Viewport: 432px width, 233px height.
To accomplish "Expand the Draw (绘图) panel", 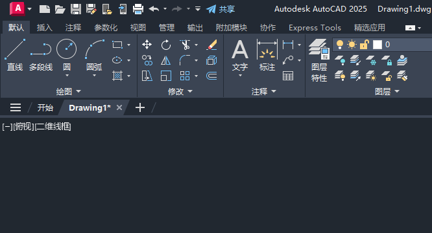I will [69, 91].
